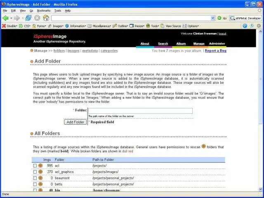Click the logout link
This screenshot has width=264, height=198.
click(x=222, y=34)
